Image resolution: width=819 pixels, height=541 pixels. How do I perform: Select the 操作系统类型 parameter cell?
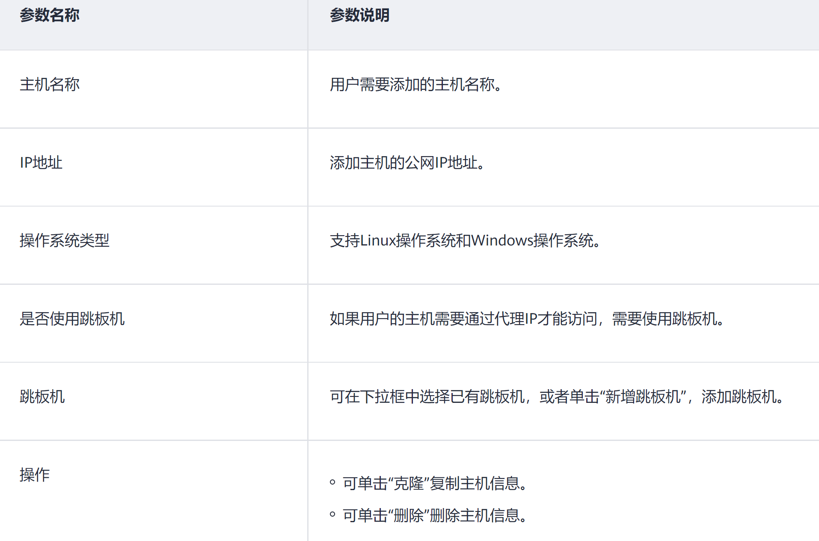pyautogui.click(x=65, y=241)
